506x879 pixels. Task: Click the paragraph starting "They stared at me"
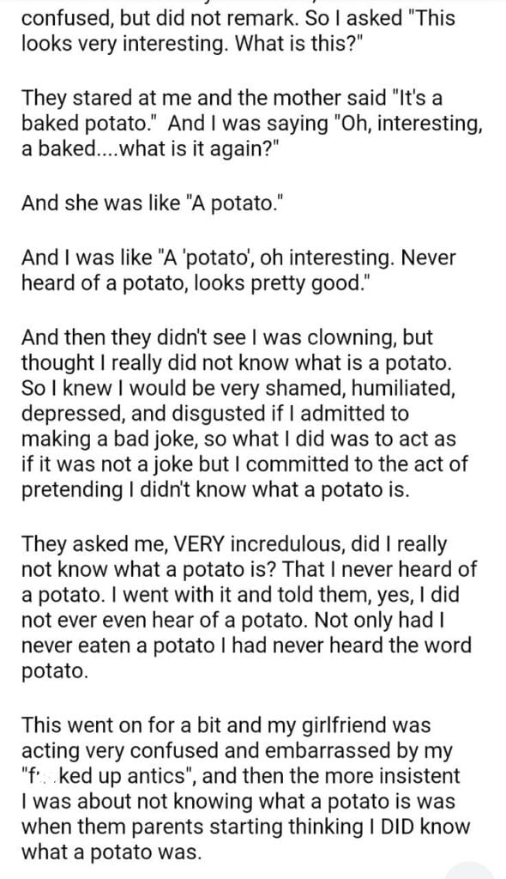[x=252, y=124]
